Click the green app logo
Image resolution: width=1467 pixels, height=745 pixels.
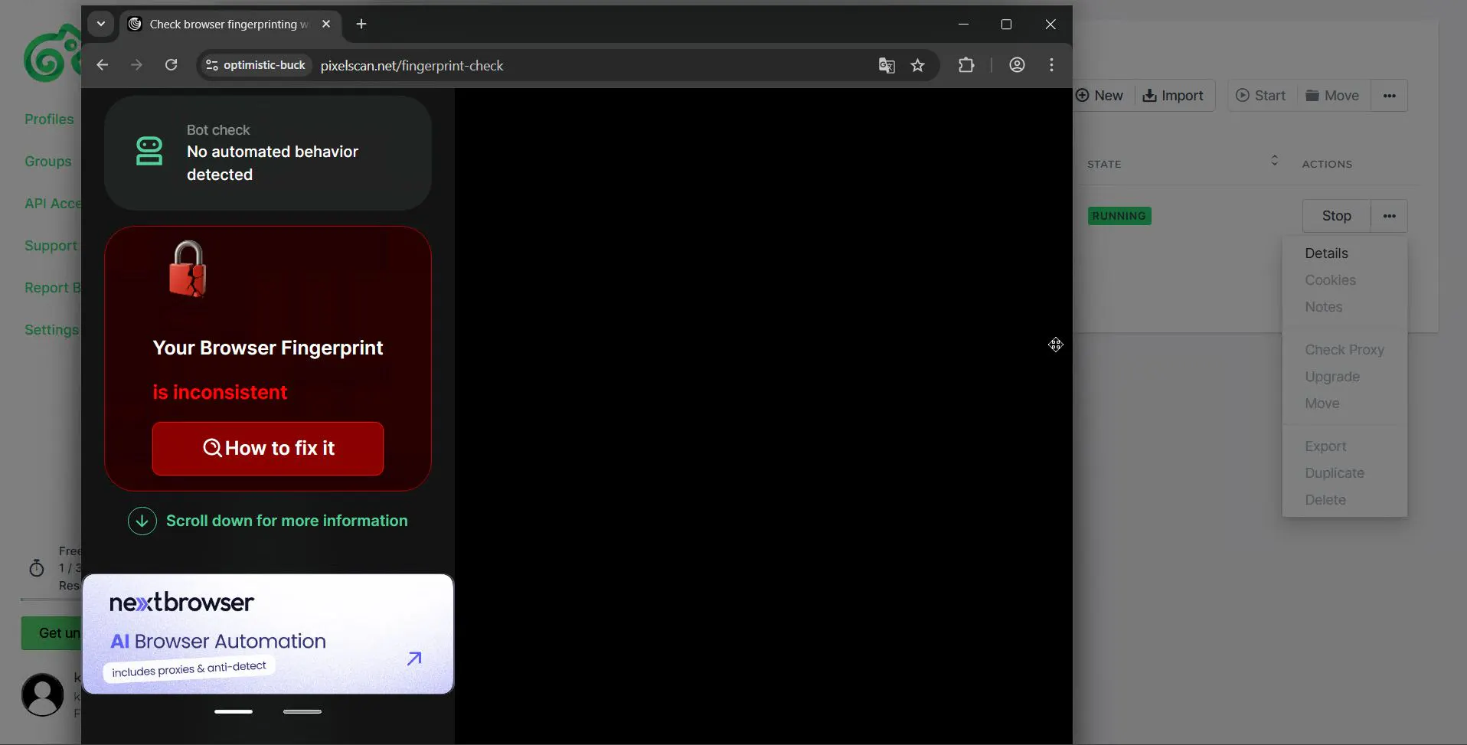[52, 54]
